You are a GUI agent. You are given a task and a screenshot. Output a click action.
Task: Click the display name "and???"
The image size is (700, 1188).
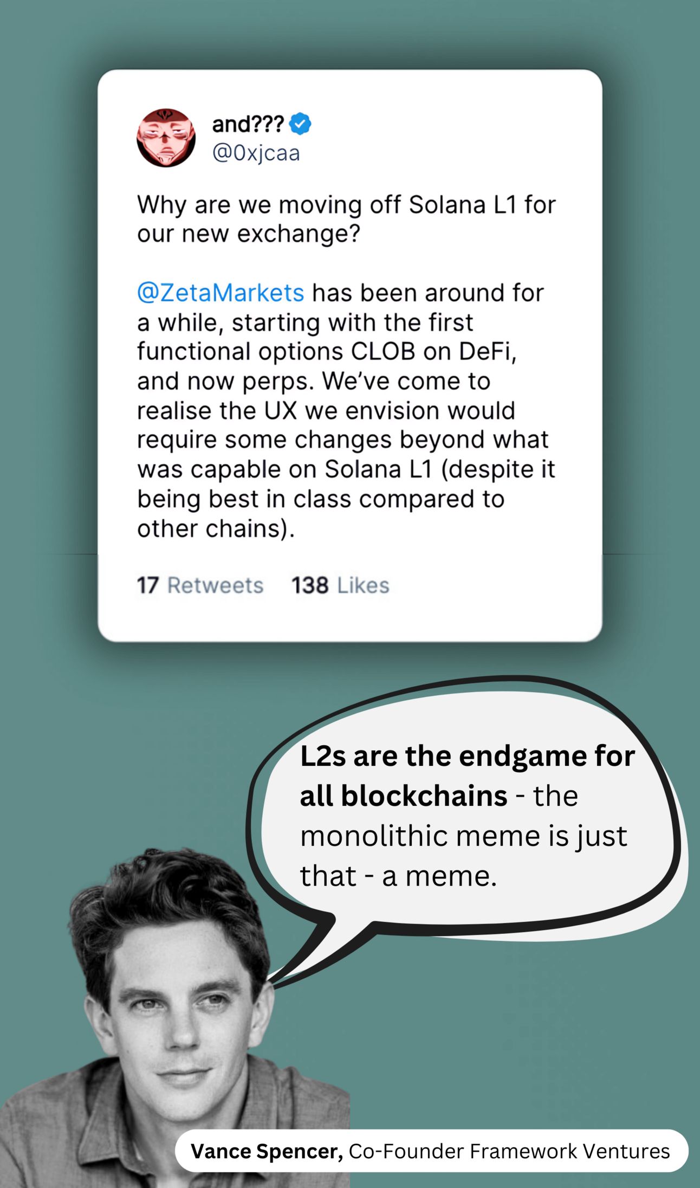tap(248, 124)
